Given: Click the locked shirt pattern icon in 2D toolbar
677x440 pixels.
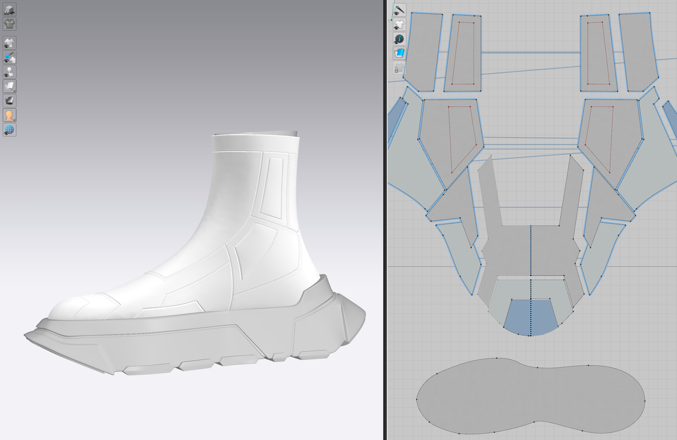Looking at the screenshot, I should coord(399,68).
